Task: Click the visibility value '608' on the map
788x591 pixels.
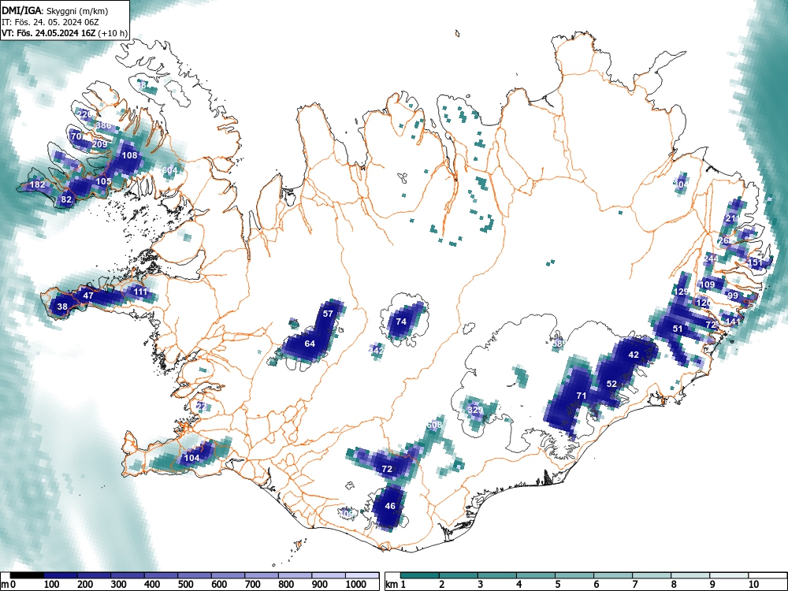Action: [x=434, y=425]
